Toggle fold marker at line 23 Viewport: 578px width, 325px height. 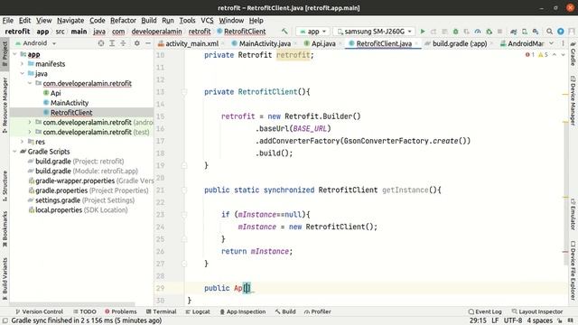184,215
